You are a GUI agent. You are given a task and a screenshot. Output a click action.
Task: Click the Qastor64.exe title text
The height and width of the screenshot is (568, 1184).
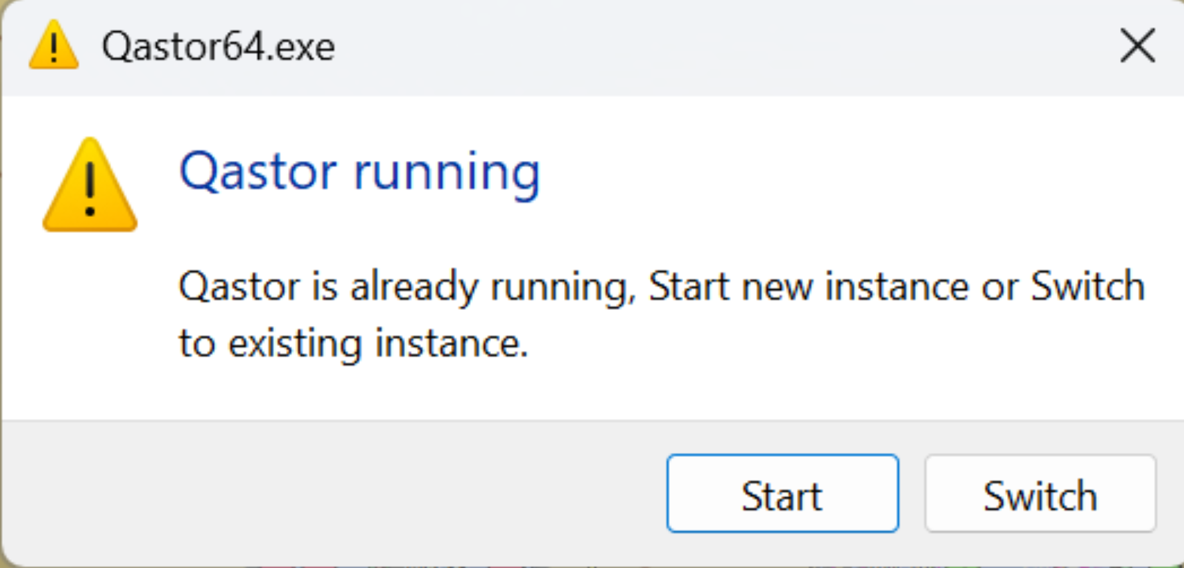coord(218,47)
